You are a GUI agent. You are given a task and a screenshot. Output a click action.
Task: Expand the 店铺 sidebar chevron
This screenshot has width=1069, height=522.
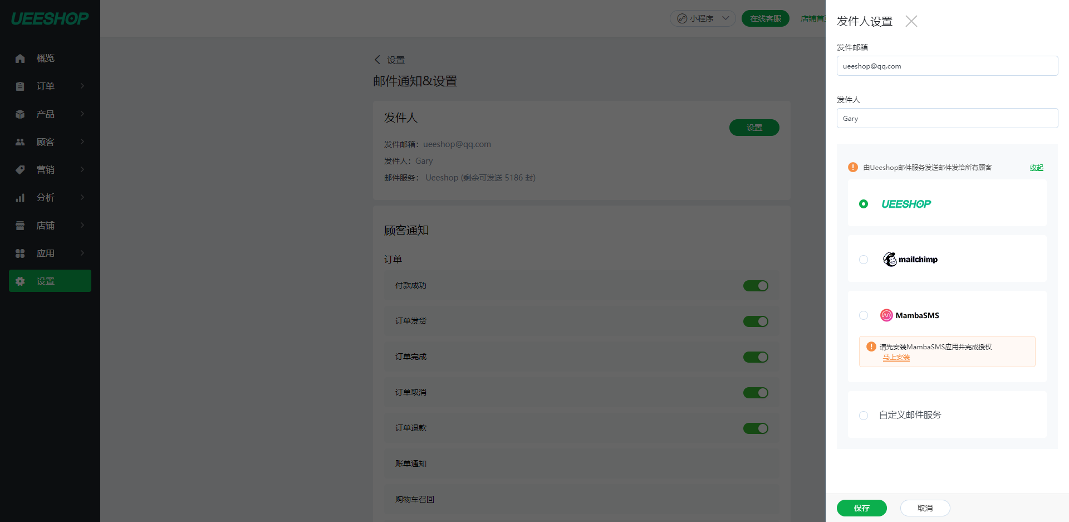coord(82,225)
